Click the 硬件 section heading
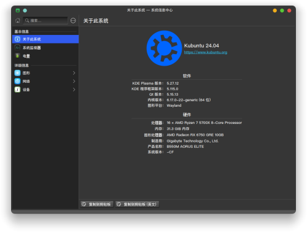 coord(187,115)
